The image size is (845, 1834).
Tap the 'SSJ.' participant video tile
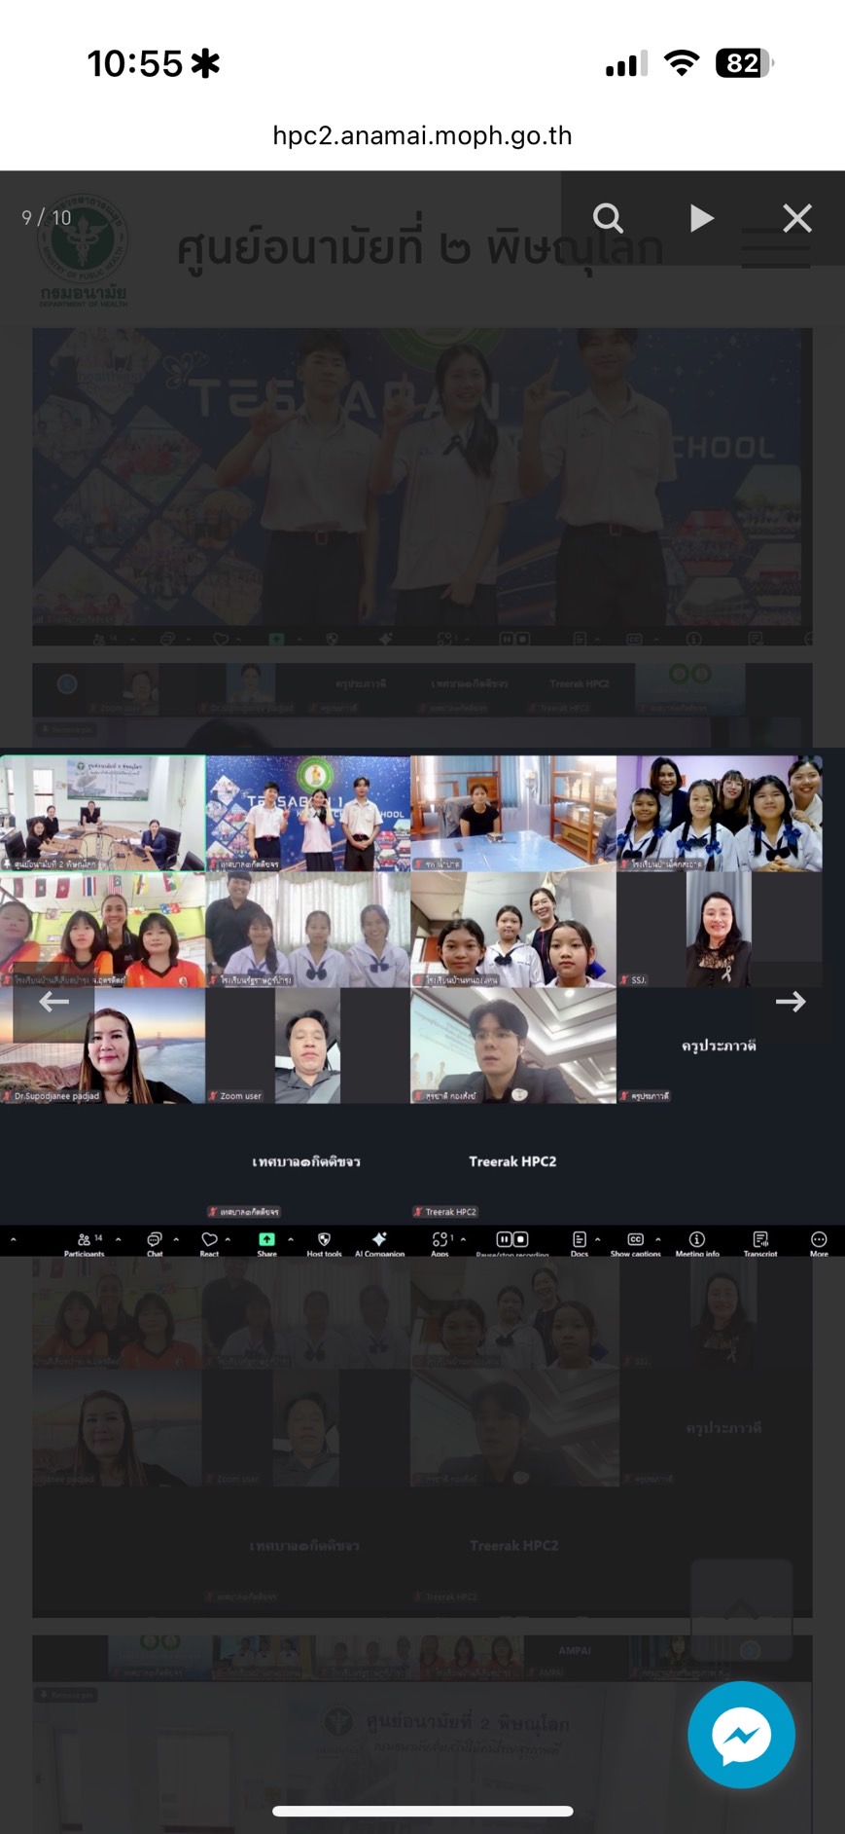(x=719, y=930)
